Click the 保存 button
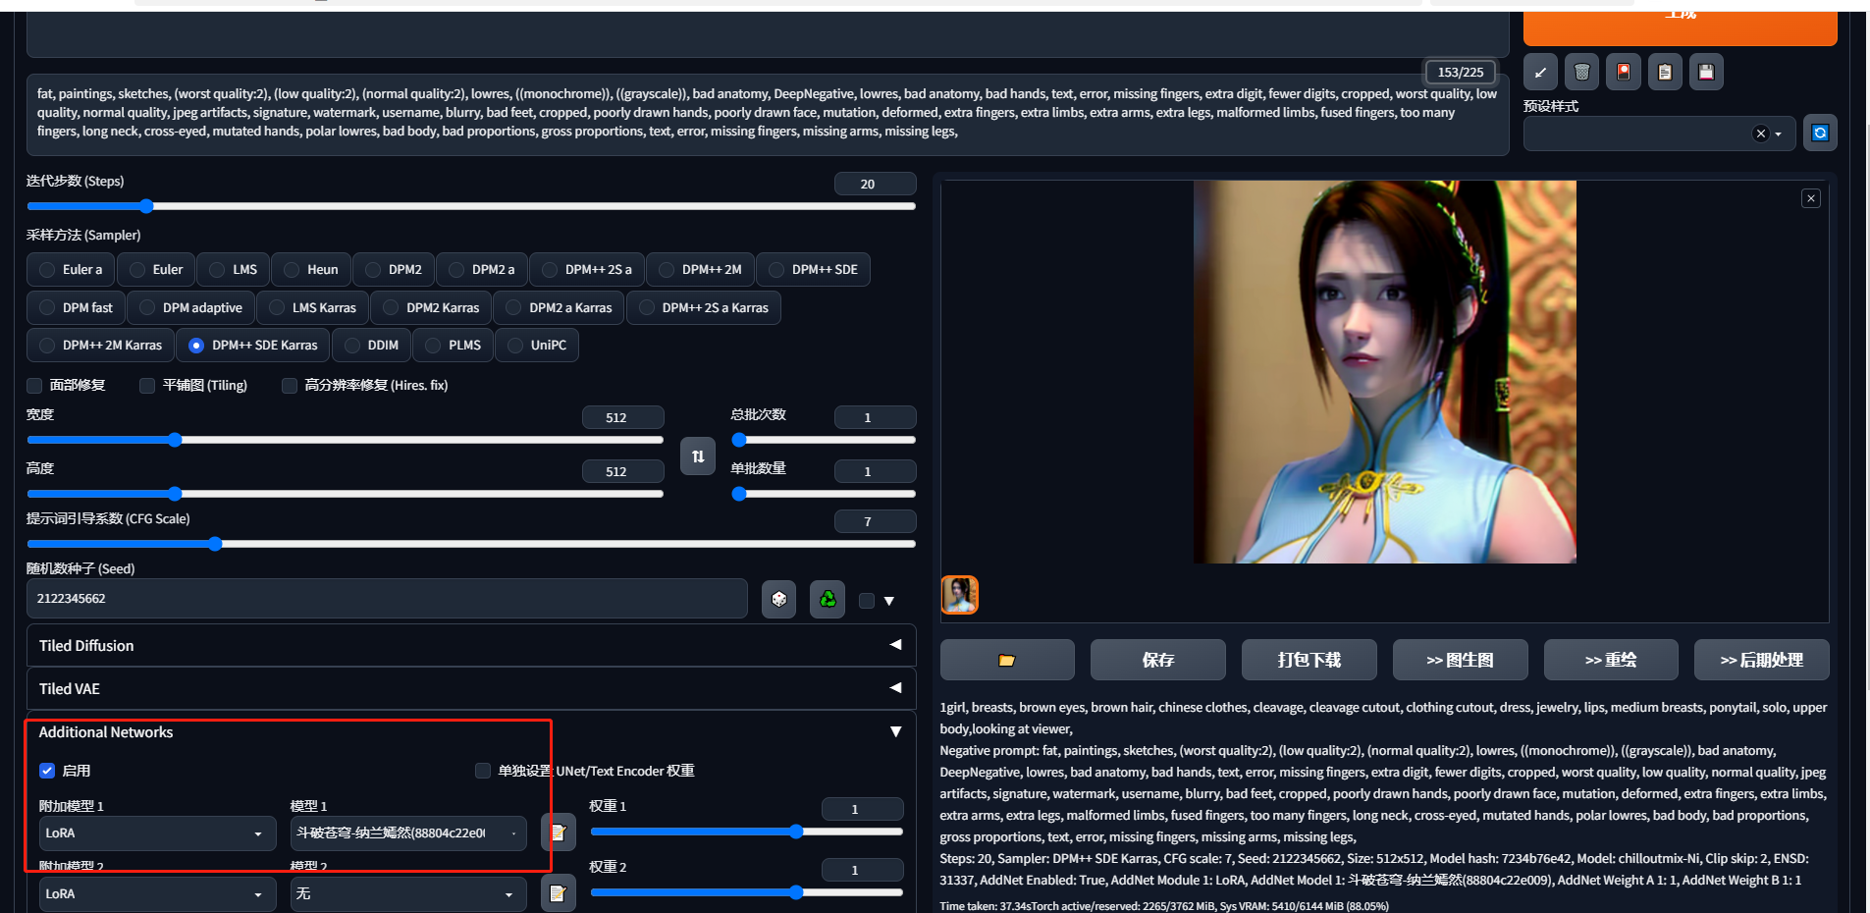Viewport: 1870px width, 913px height. (1158, 660)
